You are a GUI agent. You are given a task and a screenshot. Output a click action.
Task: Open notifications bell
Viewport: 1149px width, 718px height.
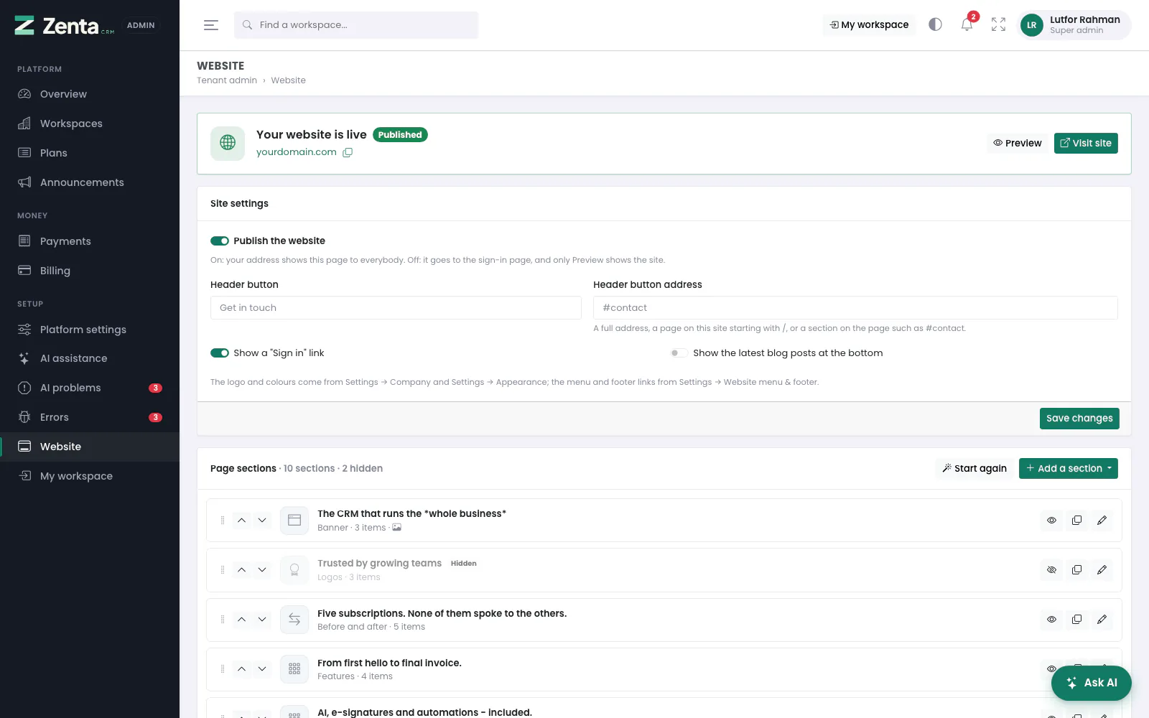coord(967,24)
